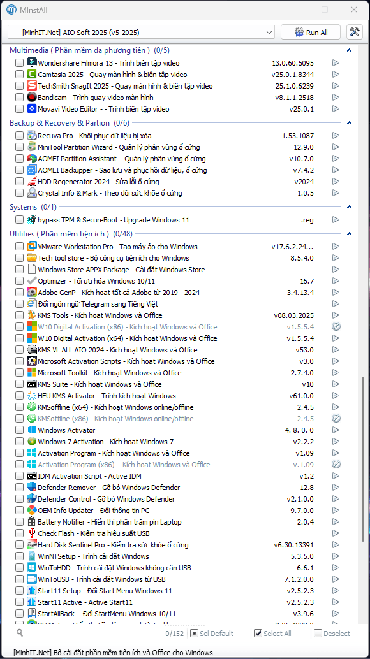Click the Check Flash USB icon
This screenshot has width=370, height=659.
click(x=32, y=533)
